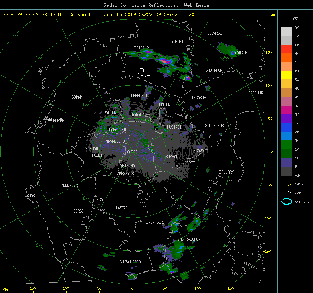The width and height of the screenshot is (313, 293).
Task: Click the Gadag_Composite_Reflectivity_Web_Image title
Action: click(x=156, y=5)
